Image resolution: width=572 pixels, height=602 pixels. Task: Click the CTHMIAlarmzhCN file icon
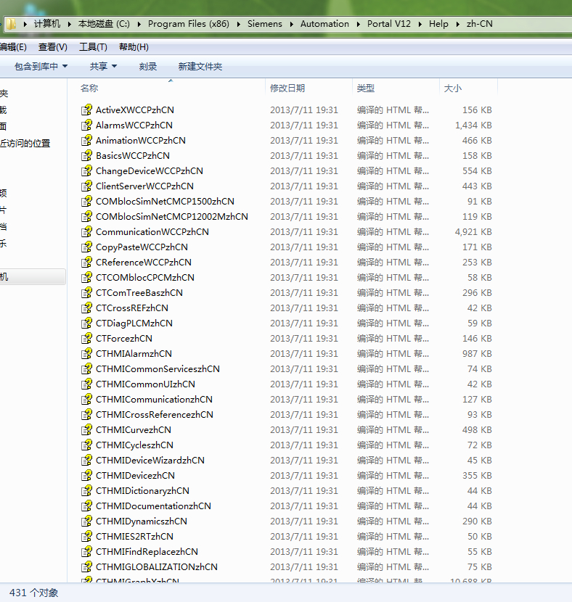(x=87, y=354)
